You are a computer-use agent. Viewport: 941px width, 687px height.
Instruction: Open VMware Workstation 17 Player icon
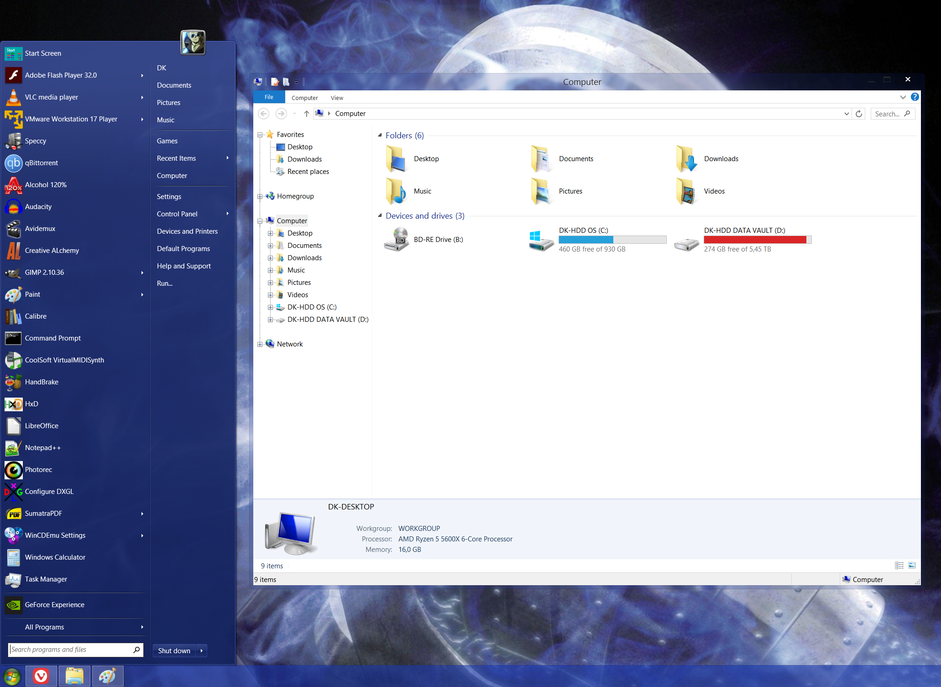(13, 119)
